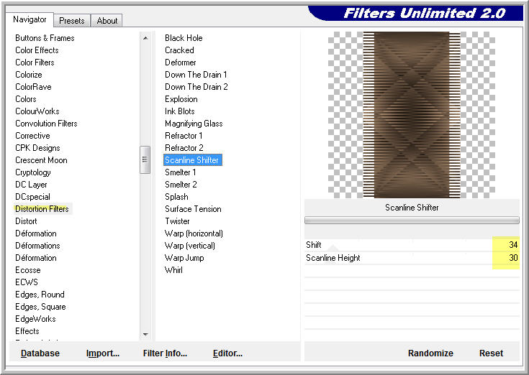Select Corrective category
The height and width of the screenshot is (375, 529).
tap(32, 136)
